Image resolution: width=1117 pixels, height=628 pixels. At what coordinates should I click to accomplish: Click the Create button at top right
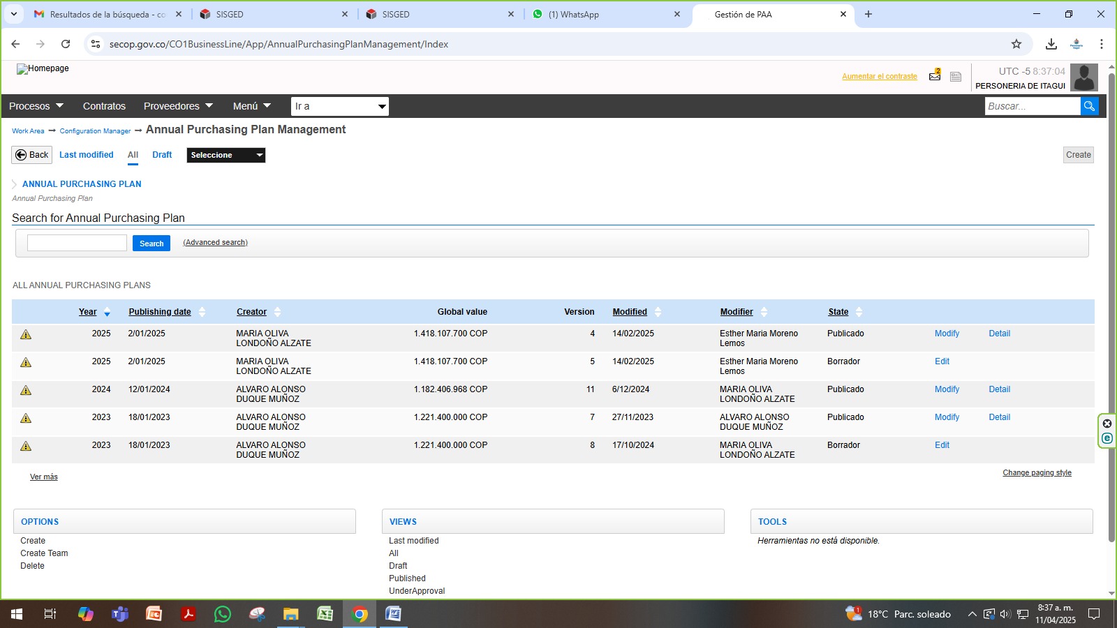pos(1078,155)
